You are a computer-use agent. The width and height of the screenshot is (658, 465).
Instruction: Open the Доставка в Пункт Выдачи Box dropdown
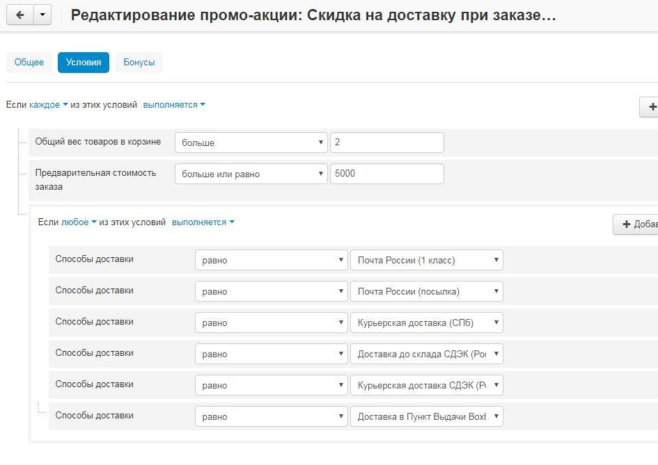427,416
